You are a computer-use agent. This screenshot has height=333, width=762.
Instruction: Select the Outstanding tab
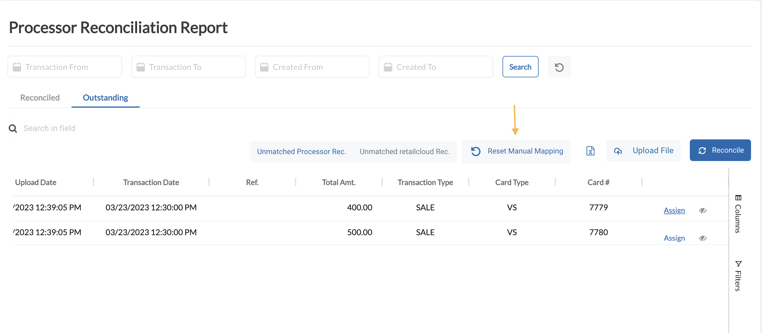(x=105, y=98)
